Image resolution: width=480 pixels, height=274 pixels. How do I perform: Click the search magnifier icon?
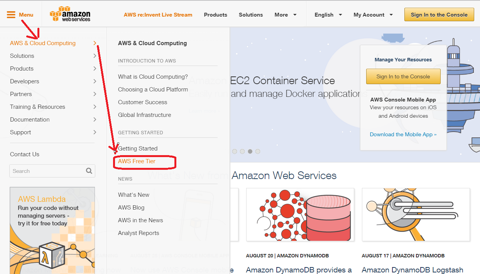[89, 171]
